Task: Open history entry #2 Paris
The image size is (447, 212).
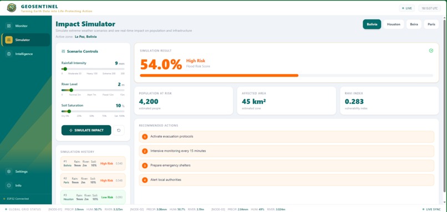Action: click(93, 180)
